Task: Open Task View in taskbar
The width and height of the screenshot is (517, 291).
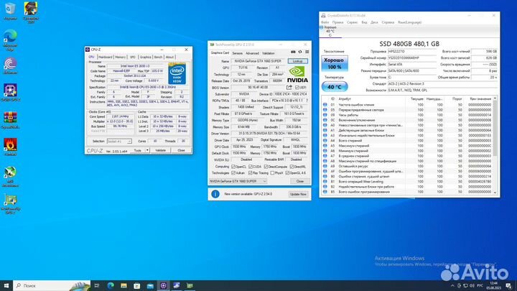Action: (97, 285)
